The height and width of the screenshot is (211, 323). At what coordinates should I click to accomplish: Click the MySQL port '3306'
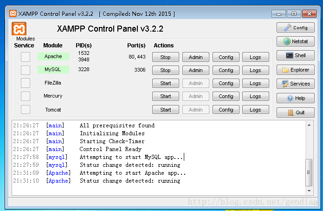140,70
